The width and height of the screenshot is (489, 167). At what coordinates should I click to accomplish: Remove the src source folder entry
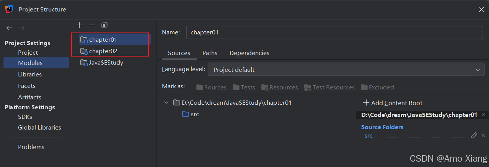[x=483, y=135]
